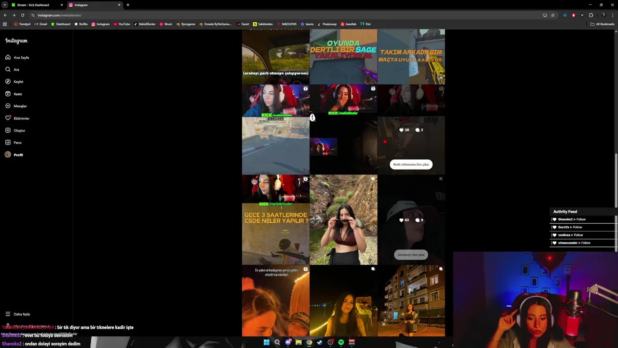Open Gmail bookmark
Viewport: 618px width, 348px height.
coord(41,24)
